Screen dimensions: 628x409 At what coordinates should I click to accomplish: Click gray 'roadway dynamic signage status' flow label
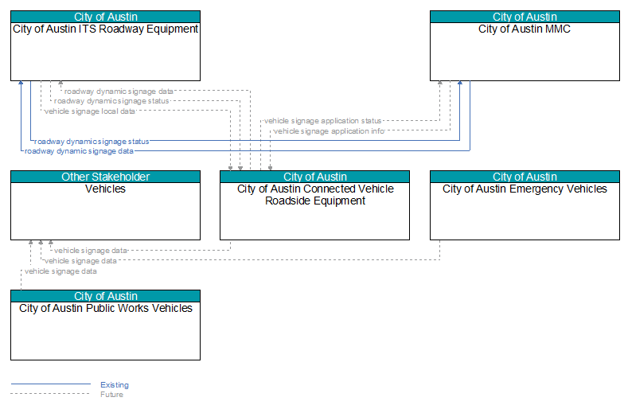(x=111, y=101)
